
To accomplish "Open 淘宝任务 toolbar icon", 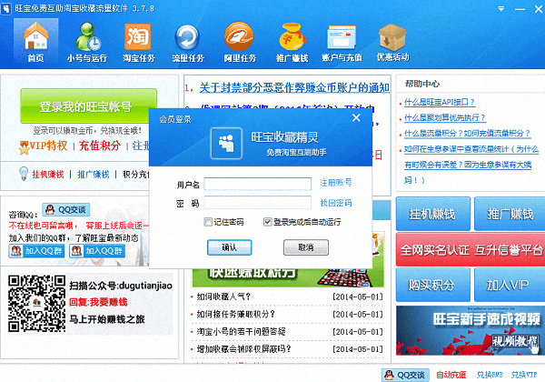I will pyautogui.click(x=138, y=42).
